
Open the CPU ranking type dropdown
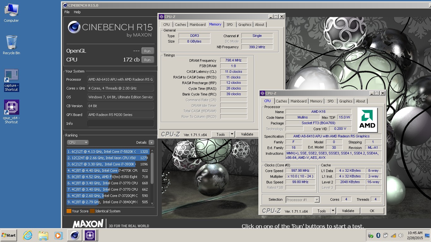(78, 142)
